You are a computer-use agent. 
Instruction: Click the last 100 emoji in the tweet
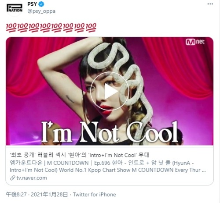coord(91,28)
